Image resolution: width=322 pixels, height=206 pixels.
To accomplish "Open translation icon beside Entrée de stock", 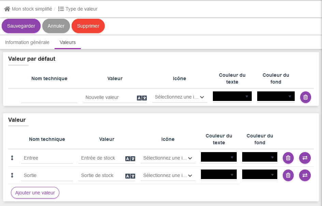I will (x=130, y=159).
